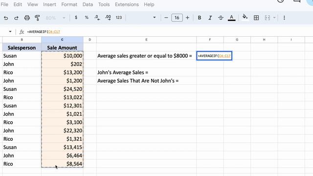Click the $202 cell
The height and width of the screenshot is (176, 313).
click(62, 64)
